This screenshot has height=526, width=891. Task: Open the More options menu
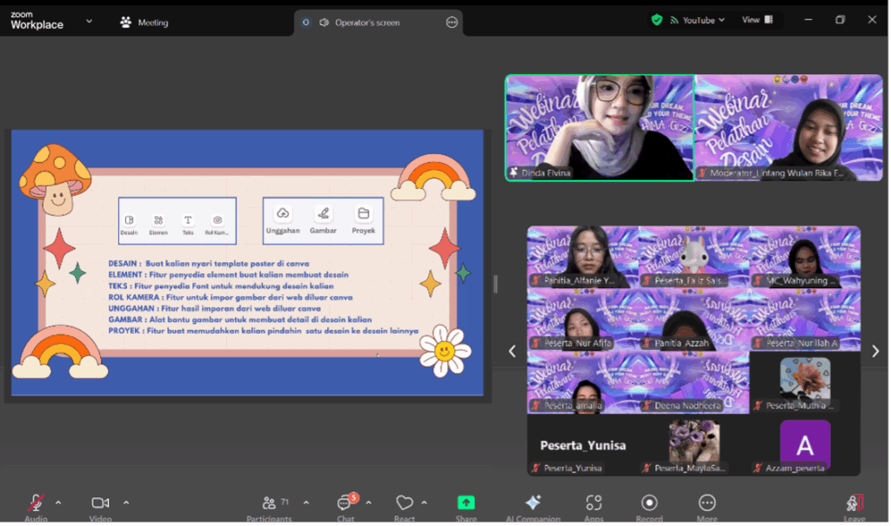tap(707, 504)
